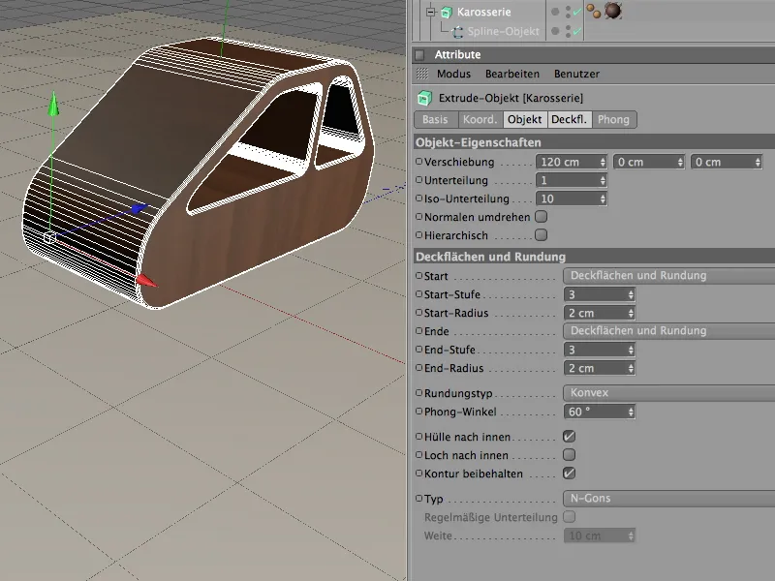Click the Attribute panel grip icon
Screen dimensions: 775x581
[x=421, y=74]
